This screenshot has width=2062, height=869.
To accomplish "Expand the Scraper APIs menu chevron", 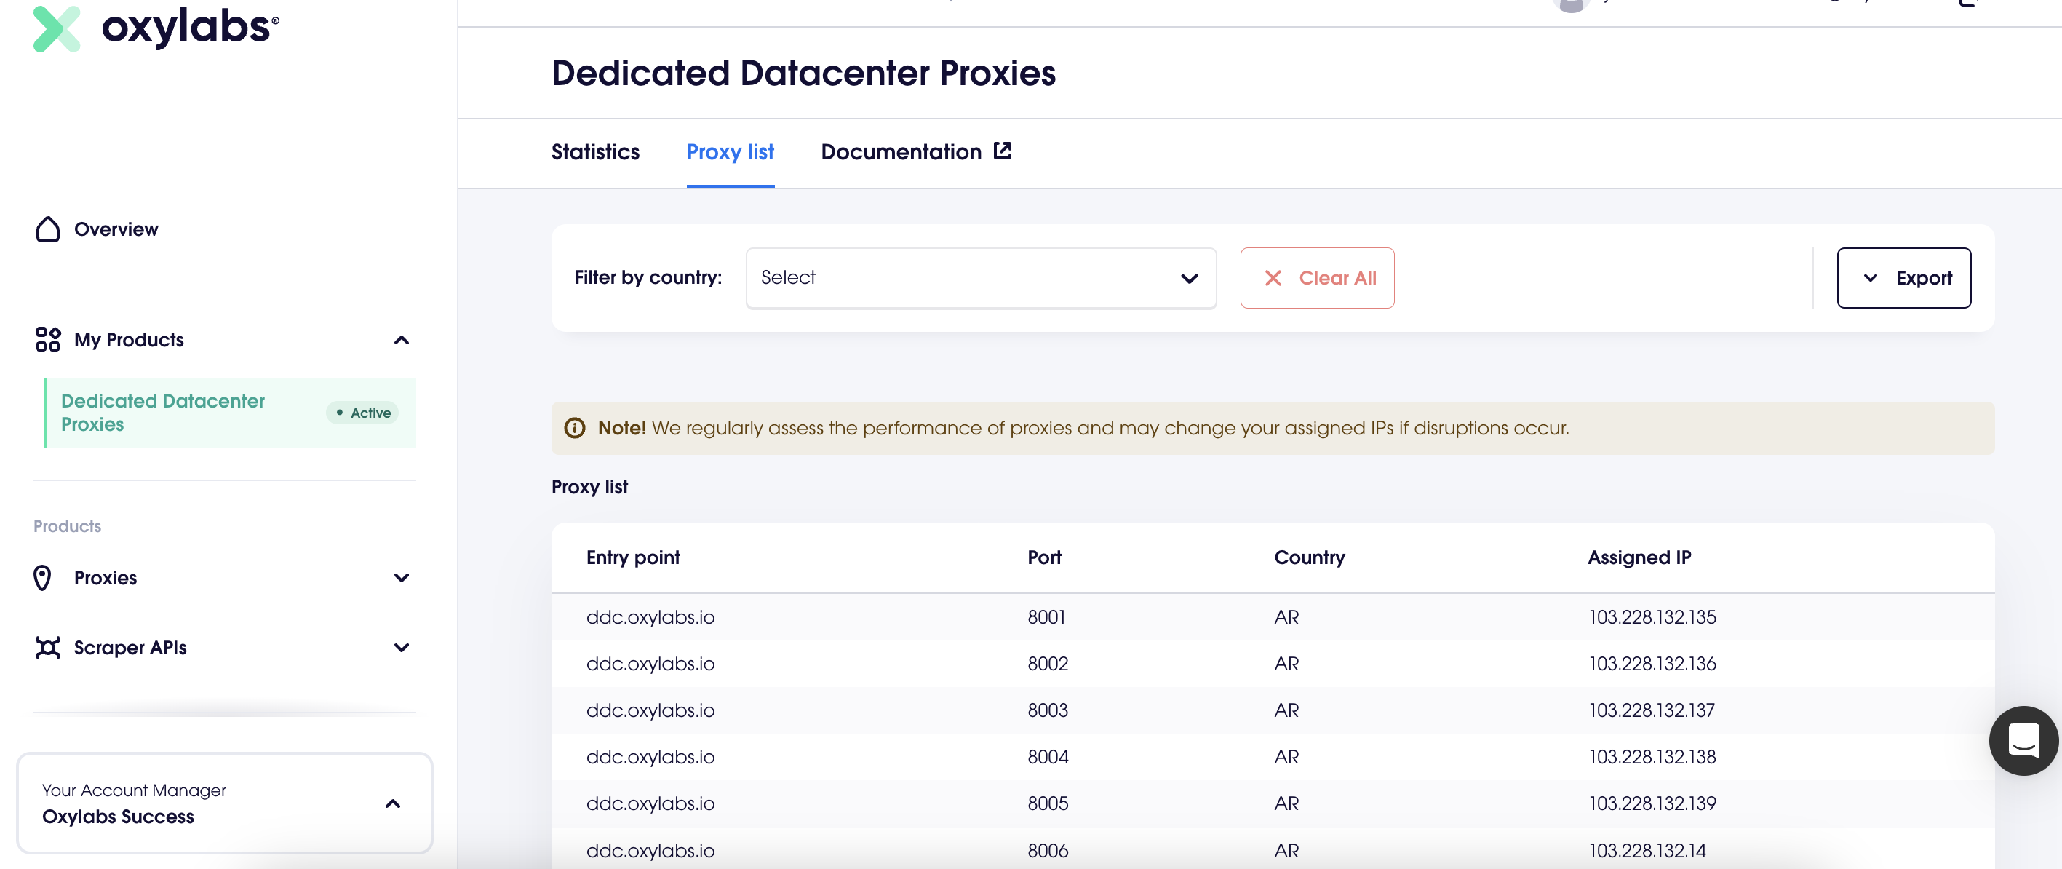I will click(401, 647).
